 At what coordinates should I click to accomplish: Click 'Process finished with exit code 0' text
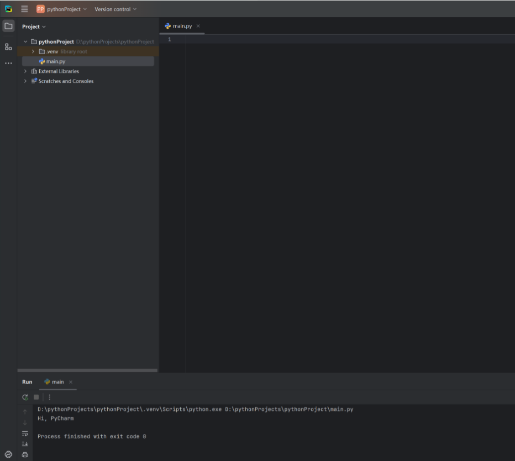tap(92, 436)
